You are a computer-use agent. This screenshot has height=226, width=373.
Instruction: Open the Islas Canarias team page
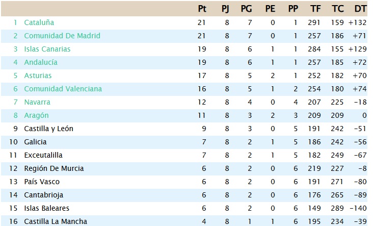[x=47, y=49]
